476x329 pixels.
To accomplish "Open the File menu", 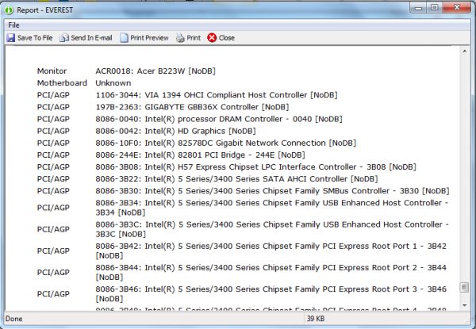I will click(x=13, y=25).
